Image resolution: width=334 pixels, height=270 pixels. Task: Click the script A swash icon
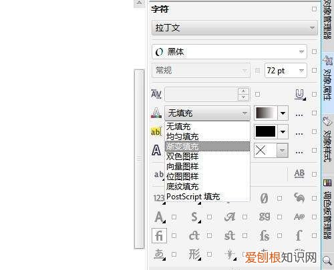point(230,217)
